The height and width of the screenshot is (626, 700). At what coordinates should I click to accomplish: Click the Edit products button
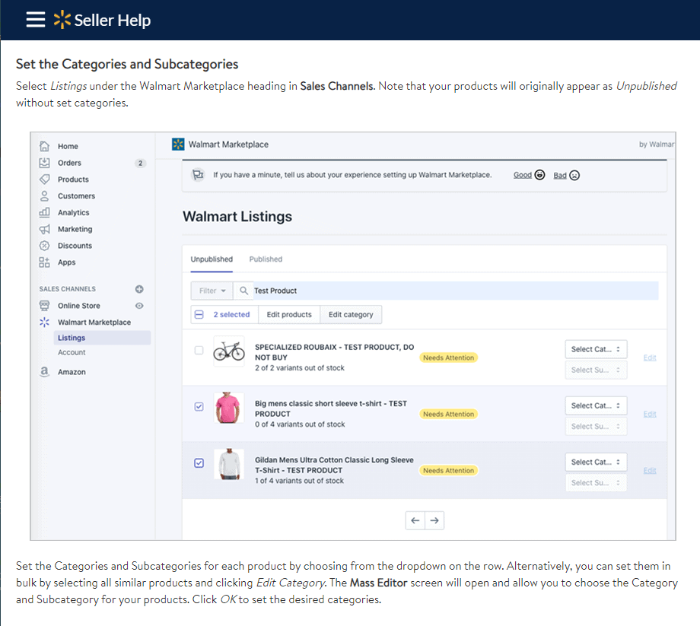(x=289, y=315)
